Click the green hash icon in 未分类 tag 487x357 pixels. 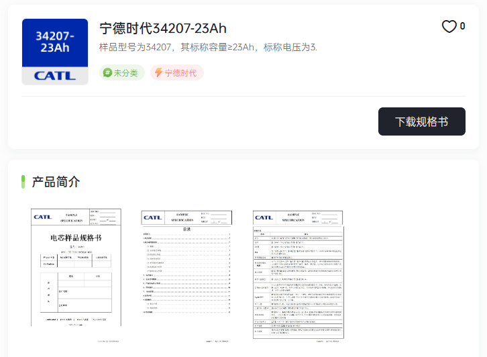click(107, 72)
